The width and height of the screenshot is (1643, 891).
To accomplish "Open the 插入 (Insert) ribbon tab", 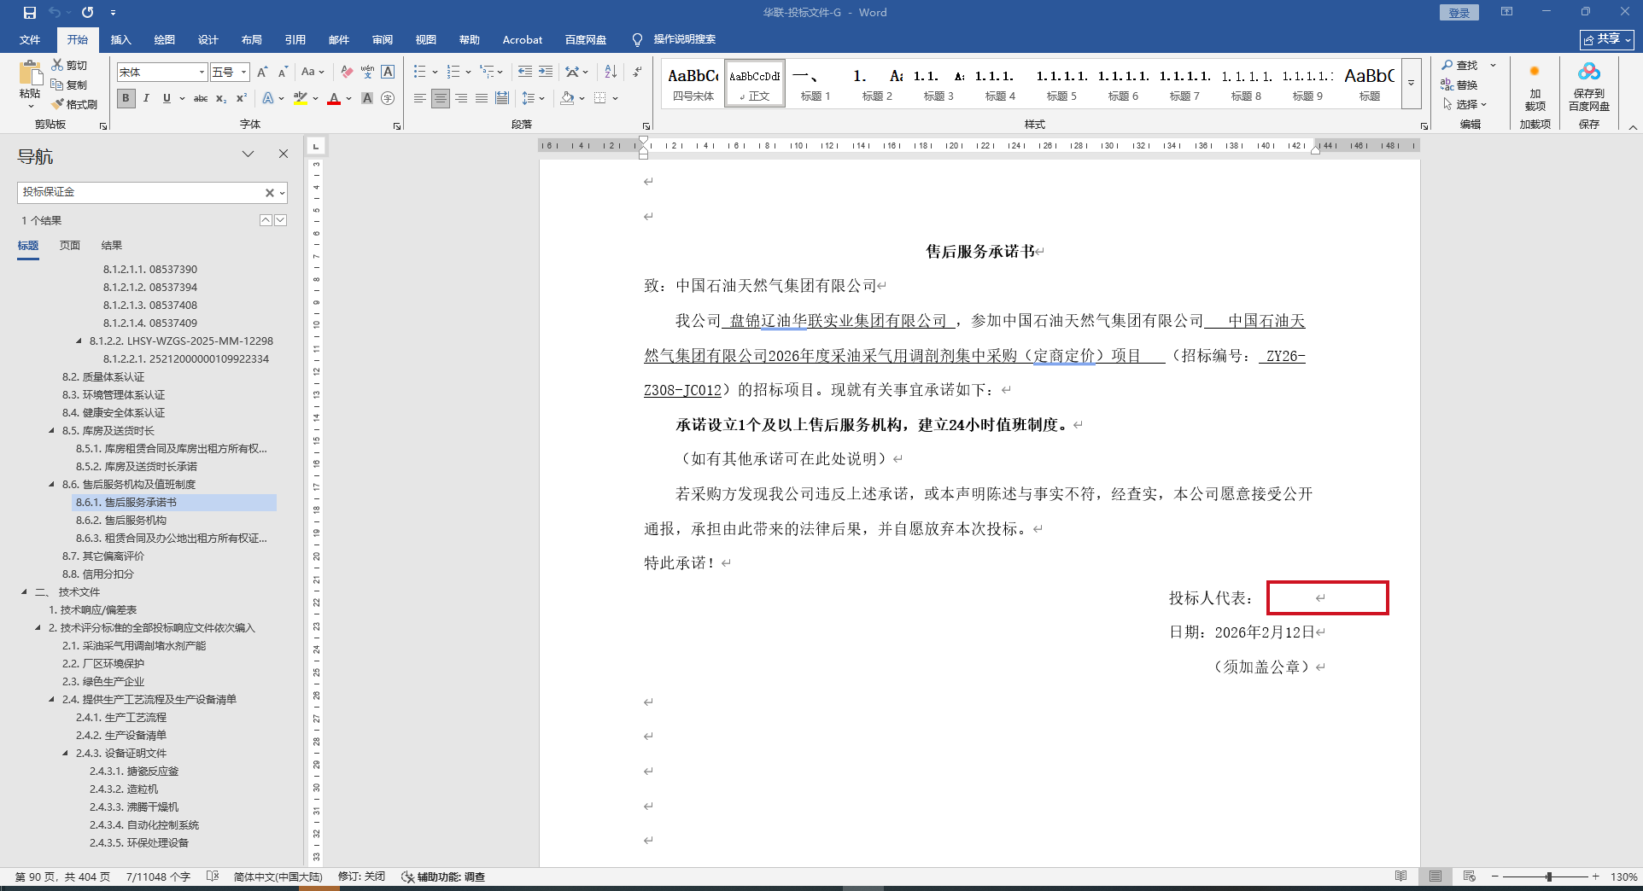I will point(120,40).
